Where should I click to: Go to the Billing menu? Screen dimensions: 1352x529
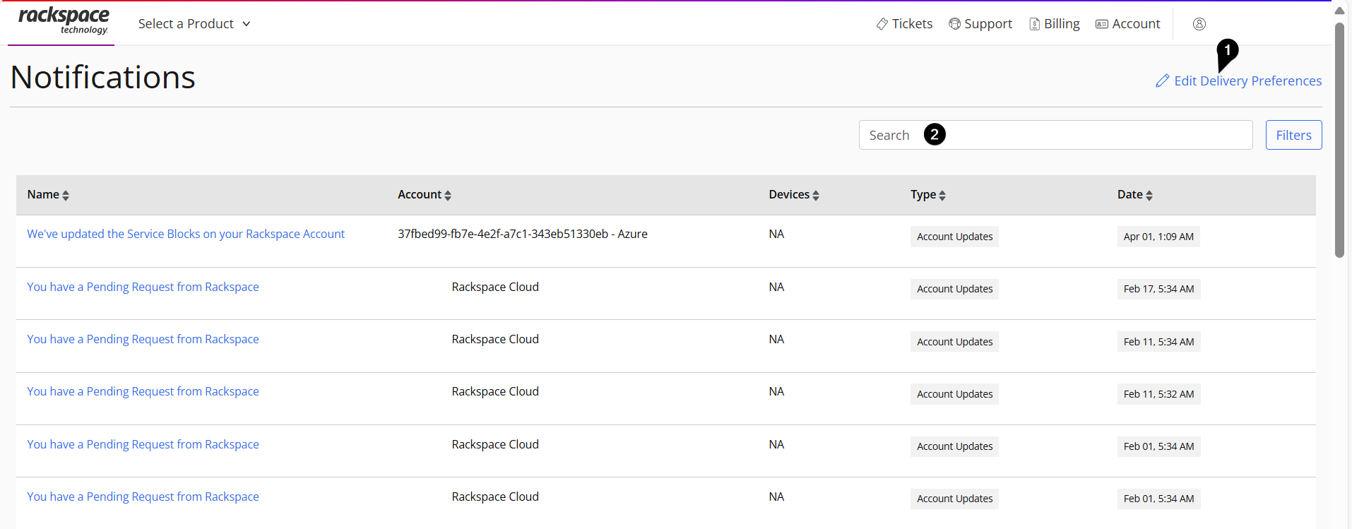(1055, 24)
